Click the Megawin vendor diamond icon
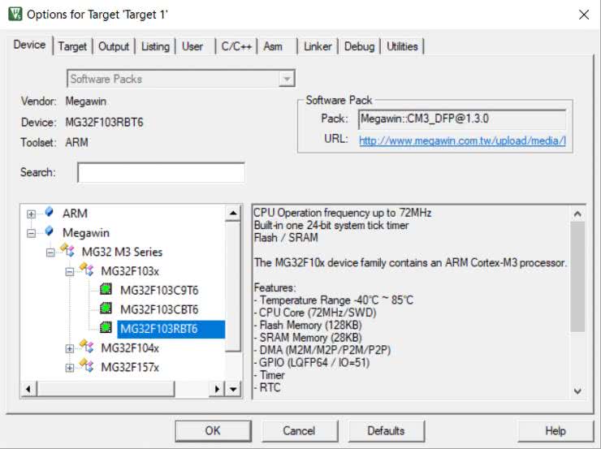Image resolution: width=601 pixels, height=449 pixels. (x=50, y=232)
